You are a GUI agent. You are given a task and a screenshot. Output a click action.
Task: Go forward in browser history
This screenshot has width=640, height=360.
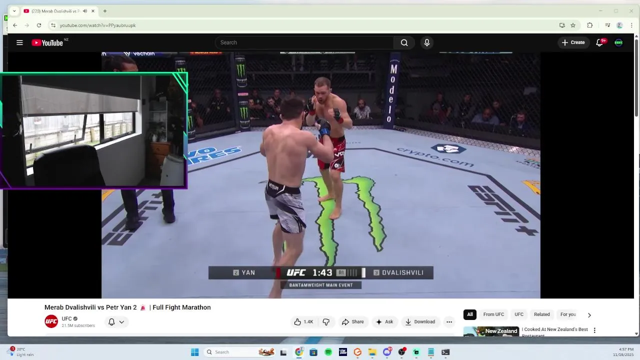27,25
